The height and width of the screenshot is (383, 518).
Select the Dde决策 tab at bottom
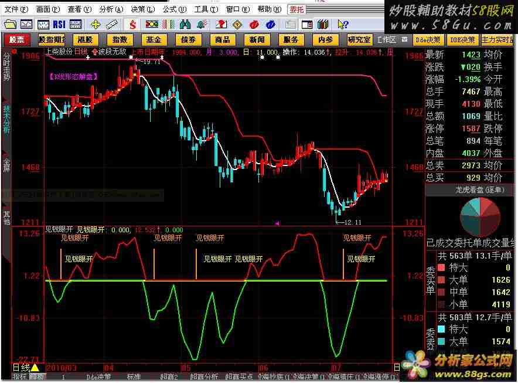[98, 377]
